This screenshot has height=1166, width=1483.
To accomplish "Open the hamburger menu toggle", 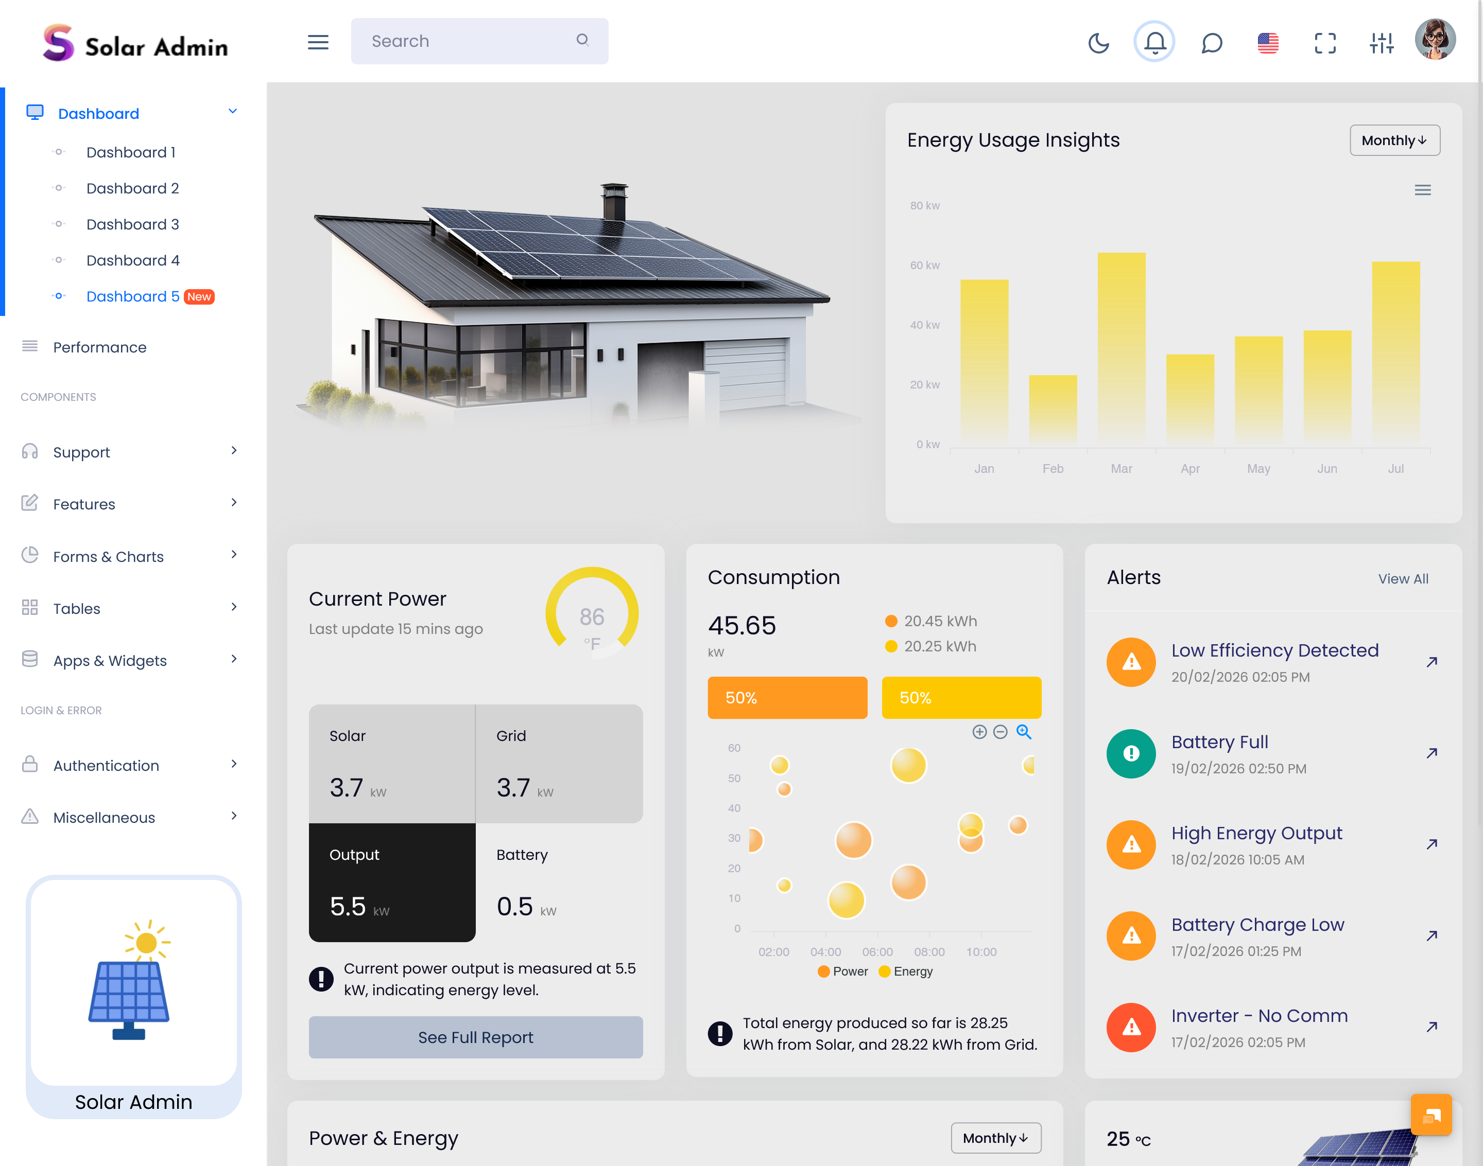I will pyautogui.click(x=318, y=42).
